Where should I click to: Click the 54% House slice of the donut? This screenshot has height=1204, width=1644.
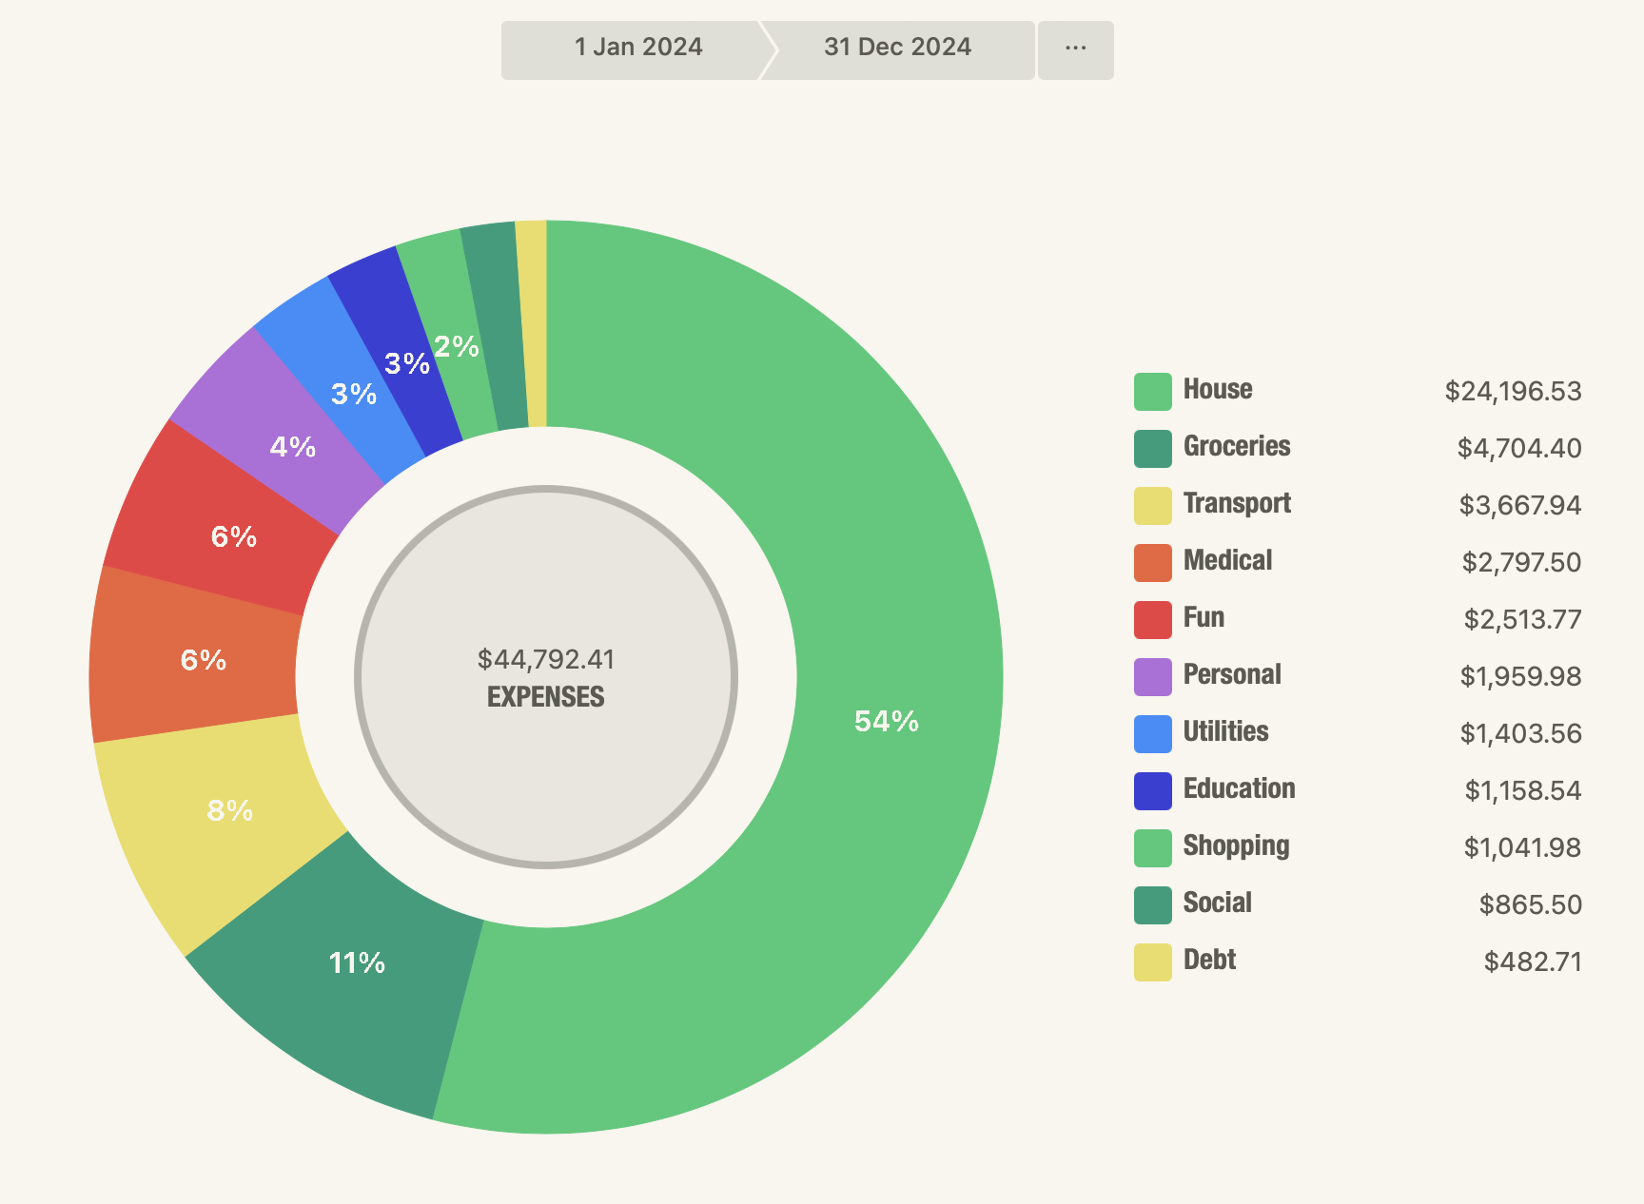pyautogui.click(x=885, y=723)
